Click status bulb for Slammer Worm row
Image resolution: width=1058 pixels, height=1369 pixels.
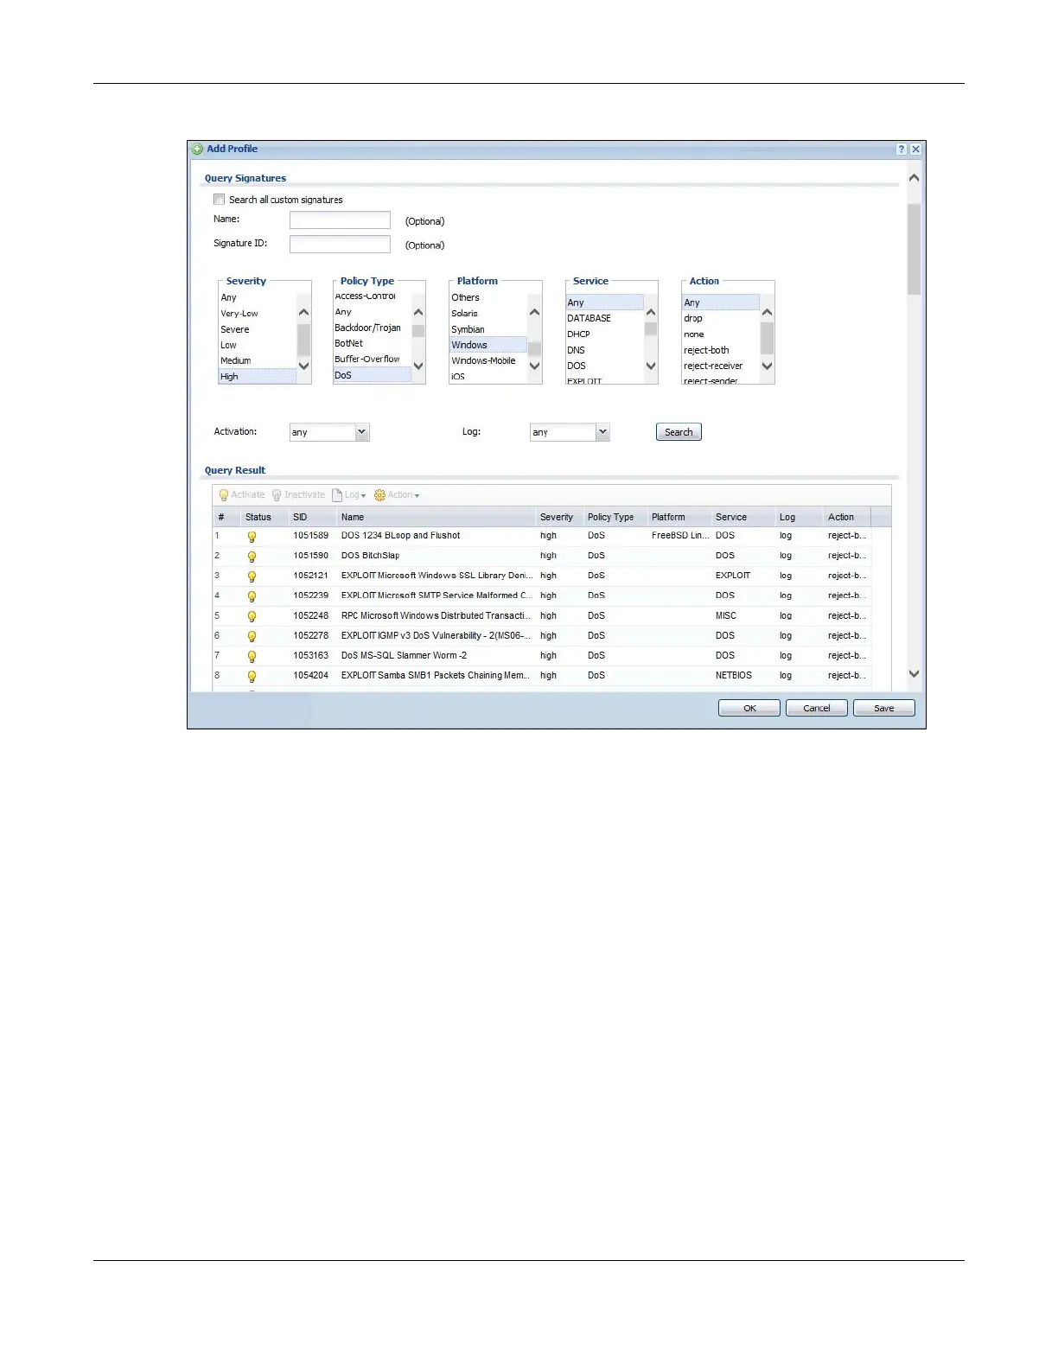[x=252, y=656]
